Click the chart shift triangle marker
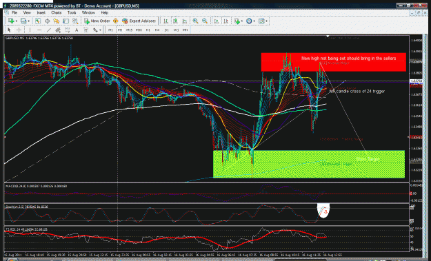The width and height of the screenshot is (431, 261). (x=328, y=36)
